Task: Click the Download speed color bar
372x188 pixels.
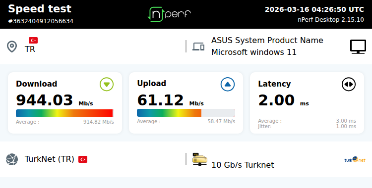Action: tap(65, 113)
